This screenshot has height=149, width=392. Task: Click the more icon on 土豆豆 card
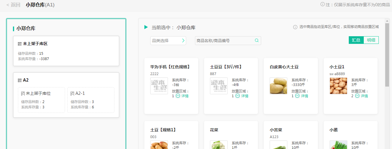238,96
